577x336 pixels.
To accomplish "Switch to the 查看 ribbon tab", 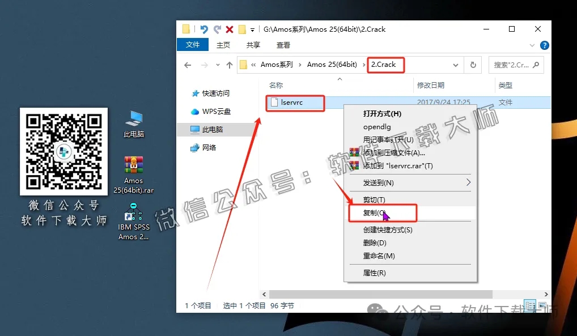I will (x=282, y=45).
